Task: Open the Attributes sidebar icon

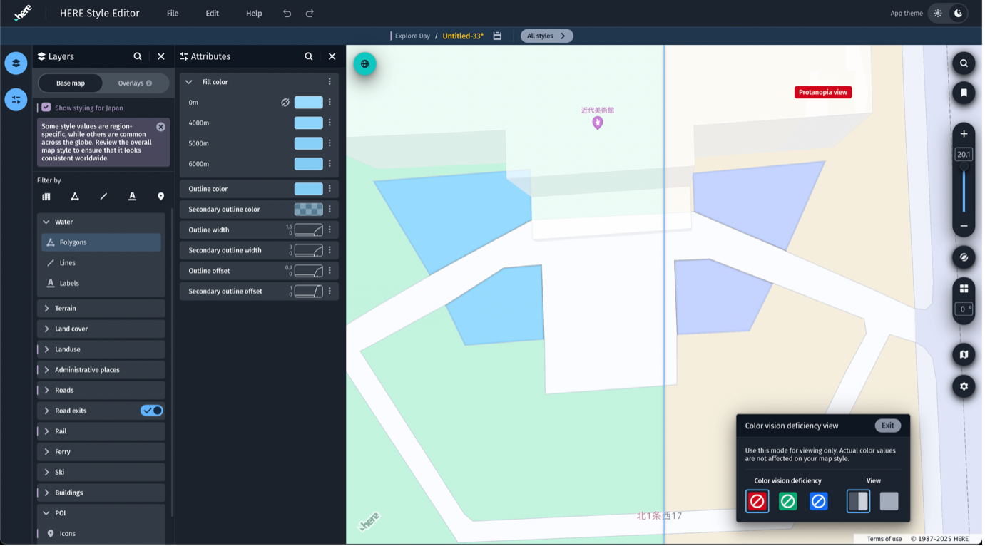Action: pos(16,100)
